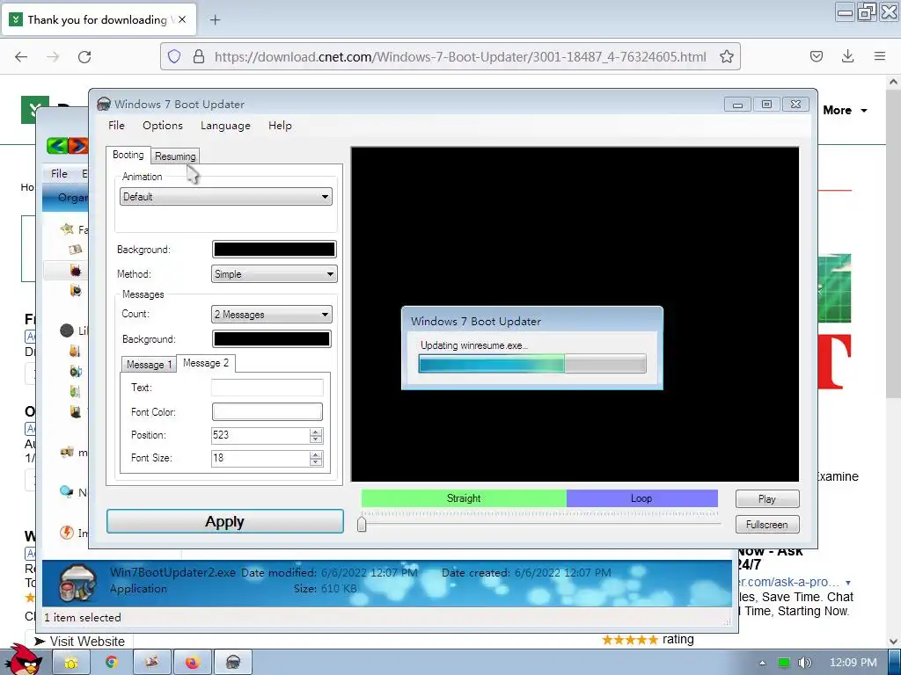Click the Booting Background black swatch
The image size is (901, 675).
275,249
